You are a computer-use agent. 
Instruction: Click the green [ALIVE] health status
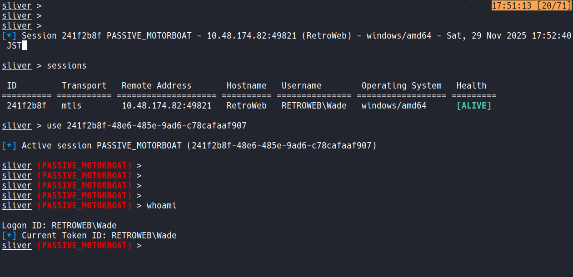474,106
